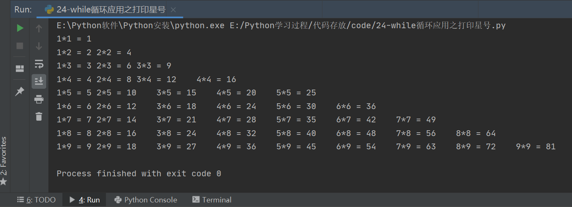Switch to the Terminal tab

(x=212, y=200)
